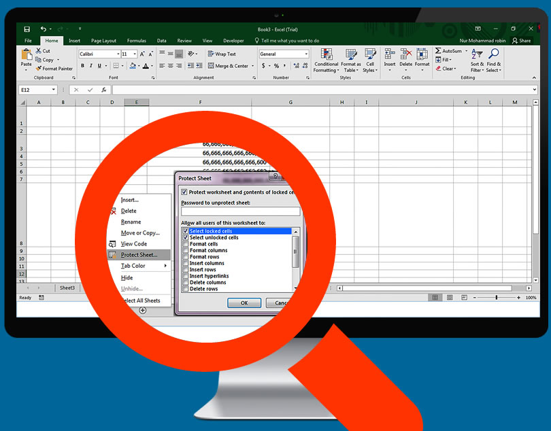551x431 pixels.
Task: Click the Format Painter icon
Action: point(38,69)
